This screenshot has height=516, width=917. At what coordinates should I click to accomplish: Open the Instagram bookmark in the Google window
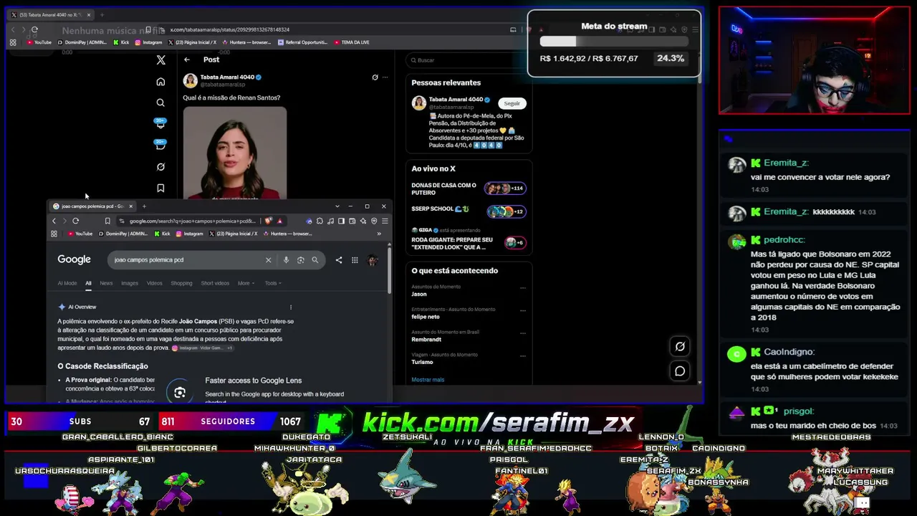tap(190, 234)
